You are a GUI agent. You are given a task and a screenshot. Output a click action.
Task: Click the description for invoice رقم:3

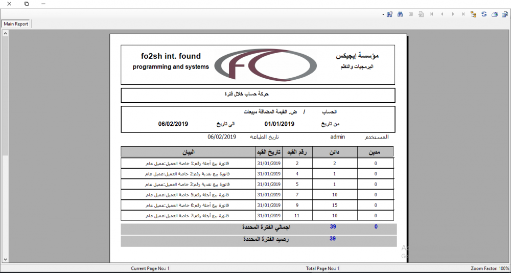187,184
